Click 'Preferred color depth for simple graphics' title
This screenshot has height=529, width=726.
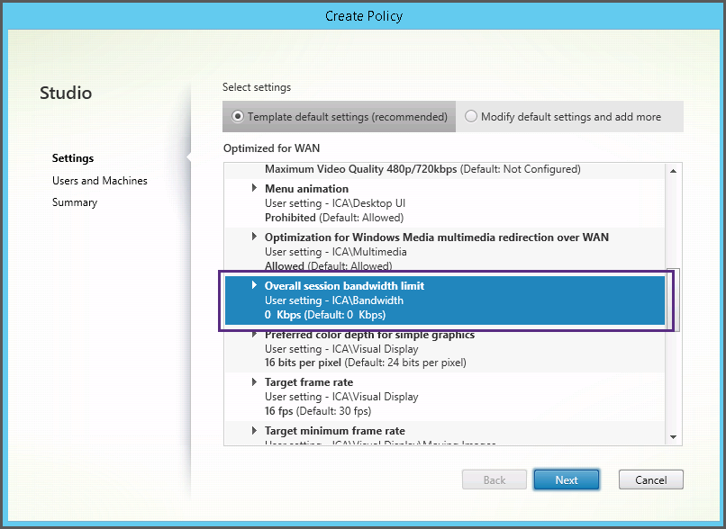369,335
